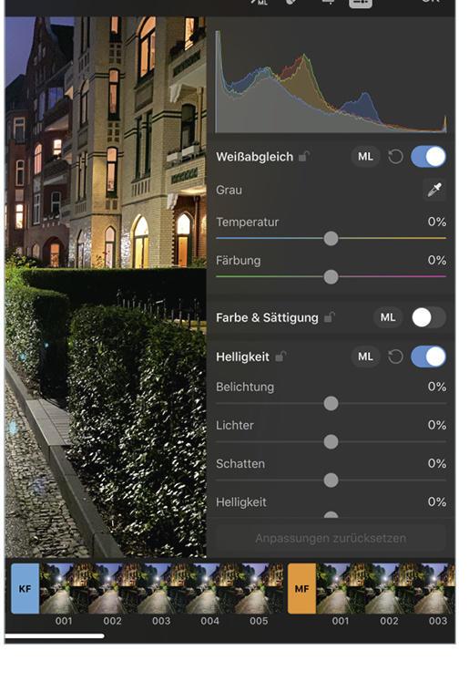Select the blue KF group label
Viewport: 469px width, 682px height.
[x=25, y=588]
